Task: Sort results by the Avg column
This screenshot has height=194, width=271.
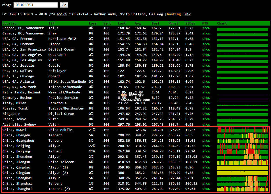Action: [x=138, y=23]
